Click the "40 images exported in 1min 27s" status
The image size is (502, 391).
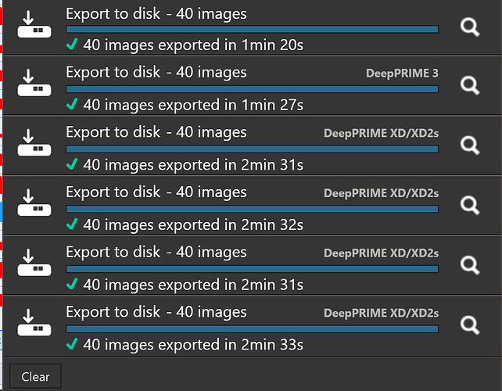(192, 105)
